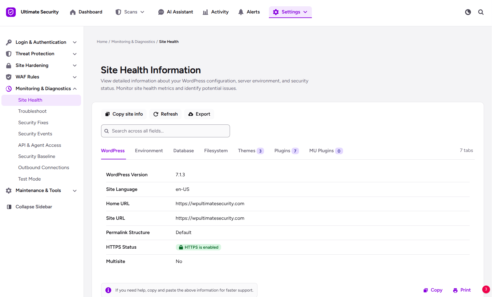
Task: Open API & Agent Access page
Action: pos(40,145)
